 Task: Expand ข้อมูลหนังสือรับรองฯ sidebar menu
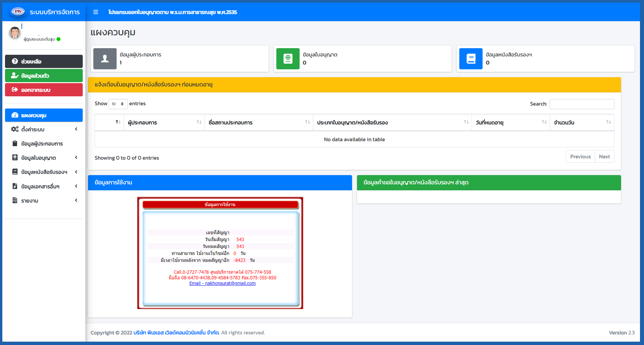(44, 172)
